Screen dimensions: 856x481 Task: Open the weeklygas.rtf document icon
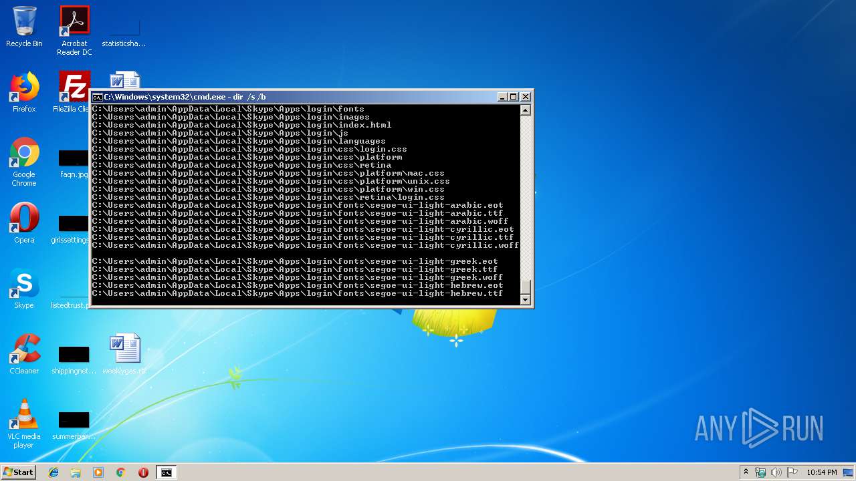point(124,354)
